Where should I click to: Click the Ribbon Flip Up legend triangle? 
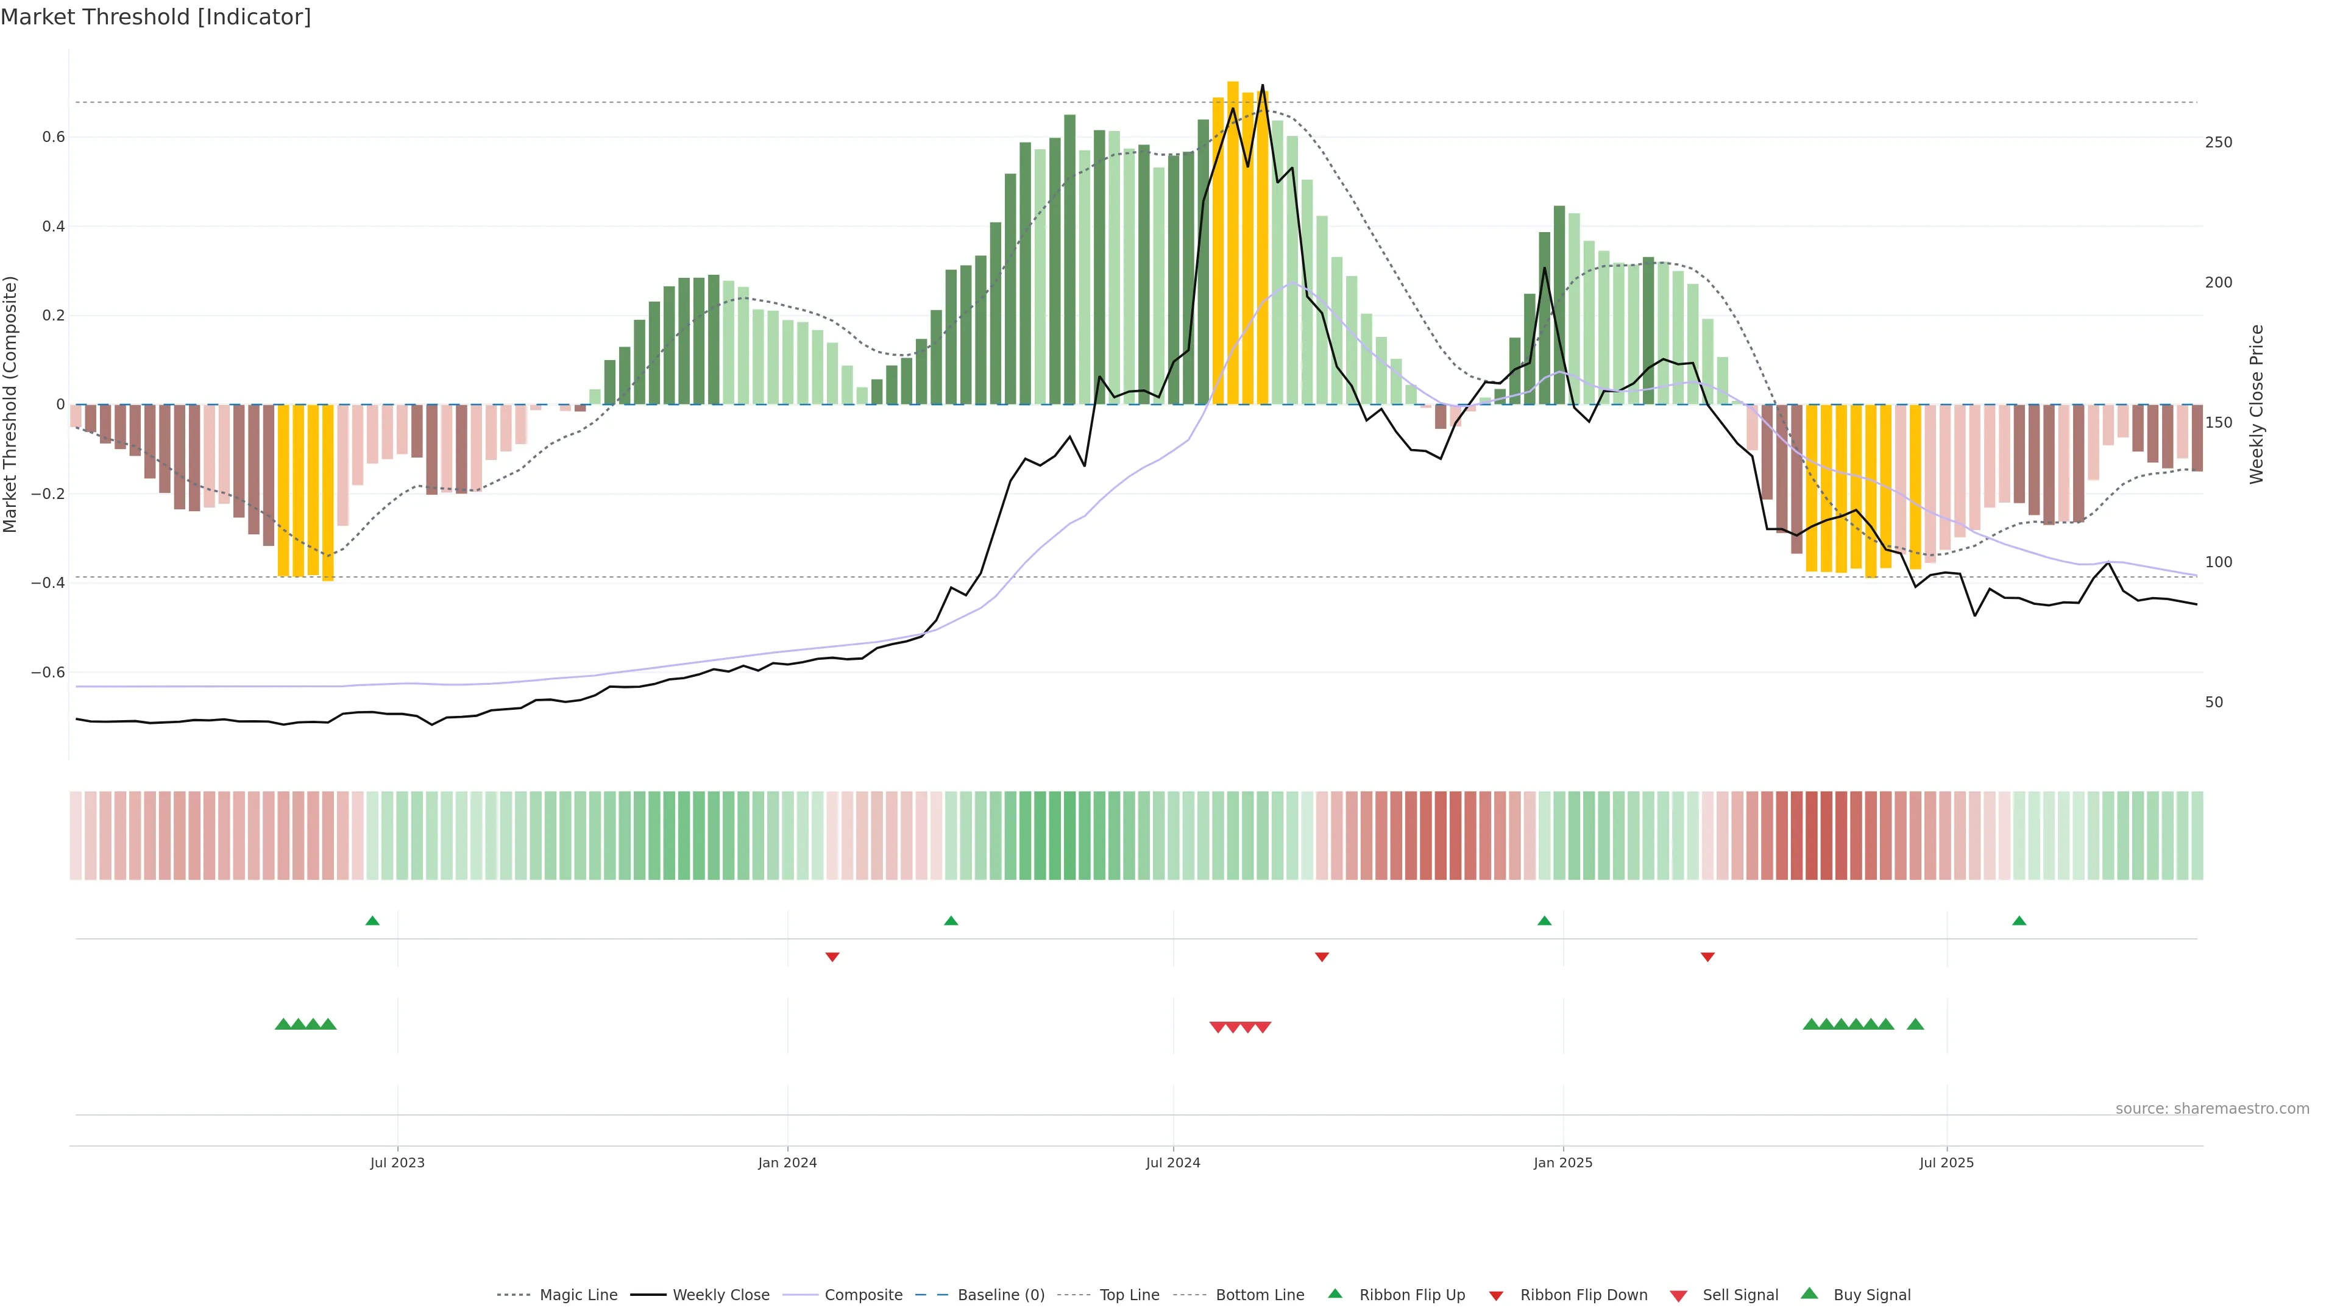1335,1293
